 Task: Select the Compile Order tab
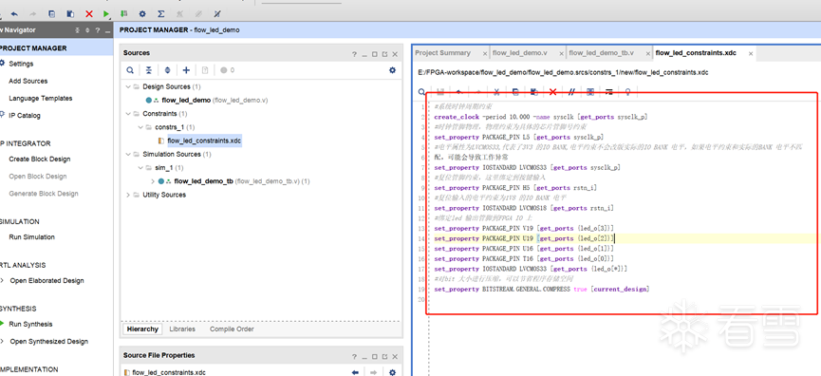pos(232,329)
